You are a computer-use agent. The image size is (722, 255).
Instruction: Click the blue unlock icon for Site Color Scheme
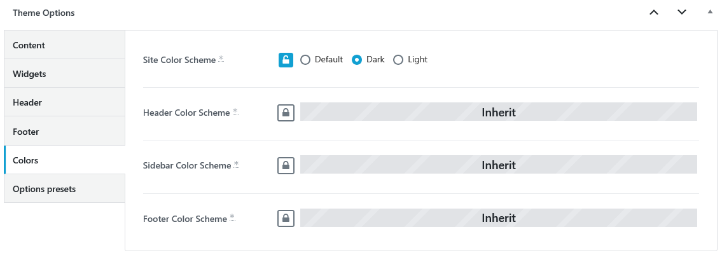[286, 60]
